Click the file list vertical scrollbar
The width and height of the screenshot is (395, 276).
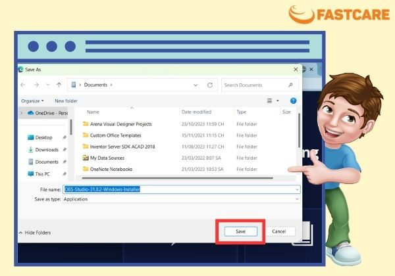click(x=299, y=131)
